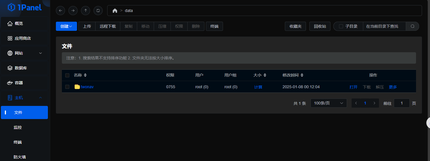This screenshot has width=430, height=161.
Task: Sort files by name column arrows
Action: [85, 75]
